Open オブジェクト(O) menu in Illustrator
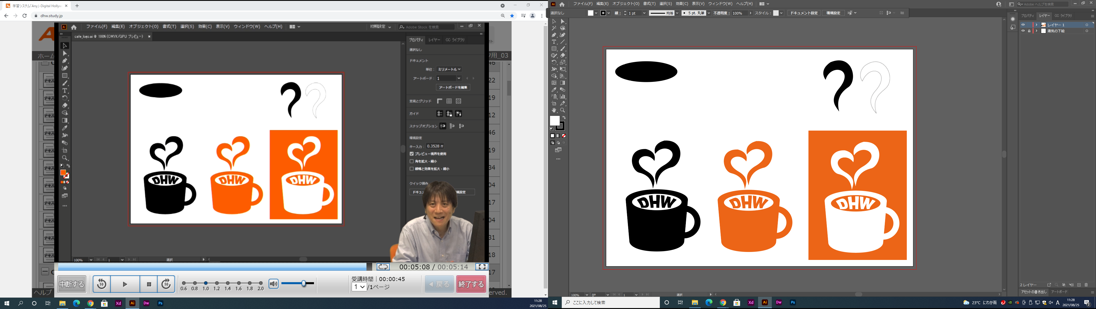1096x309 pixels. point(626,4)
